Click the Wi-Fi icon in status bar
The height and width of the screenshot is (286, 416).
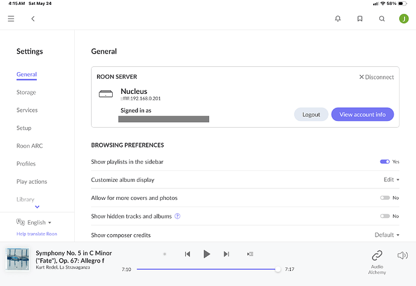point(383,4)
